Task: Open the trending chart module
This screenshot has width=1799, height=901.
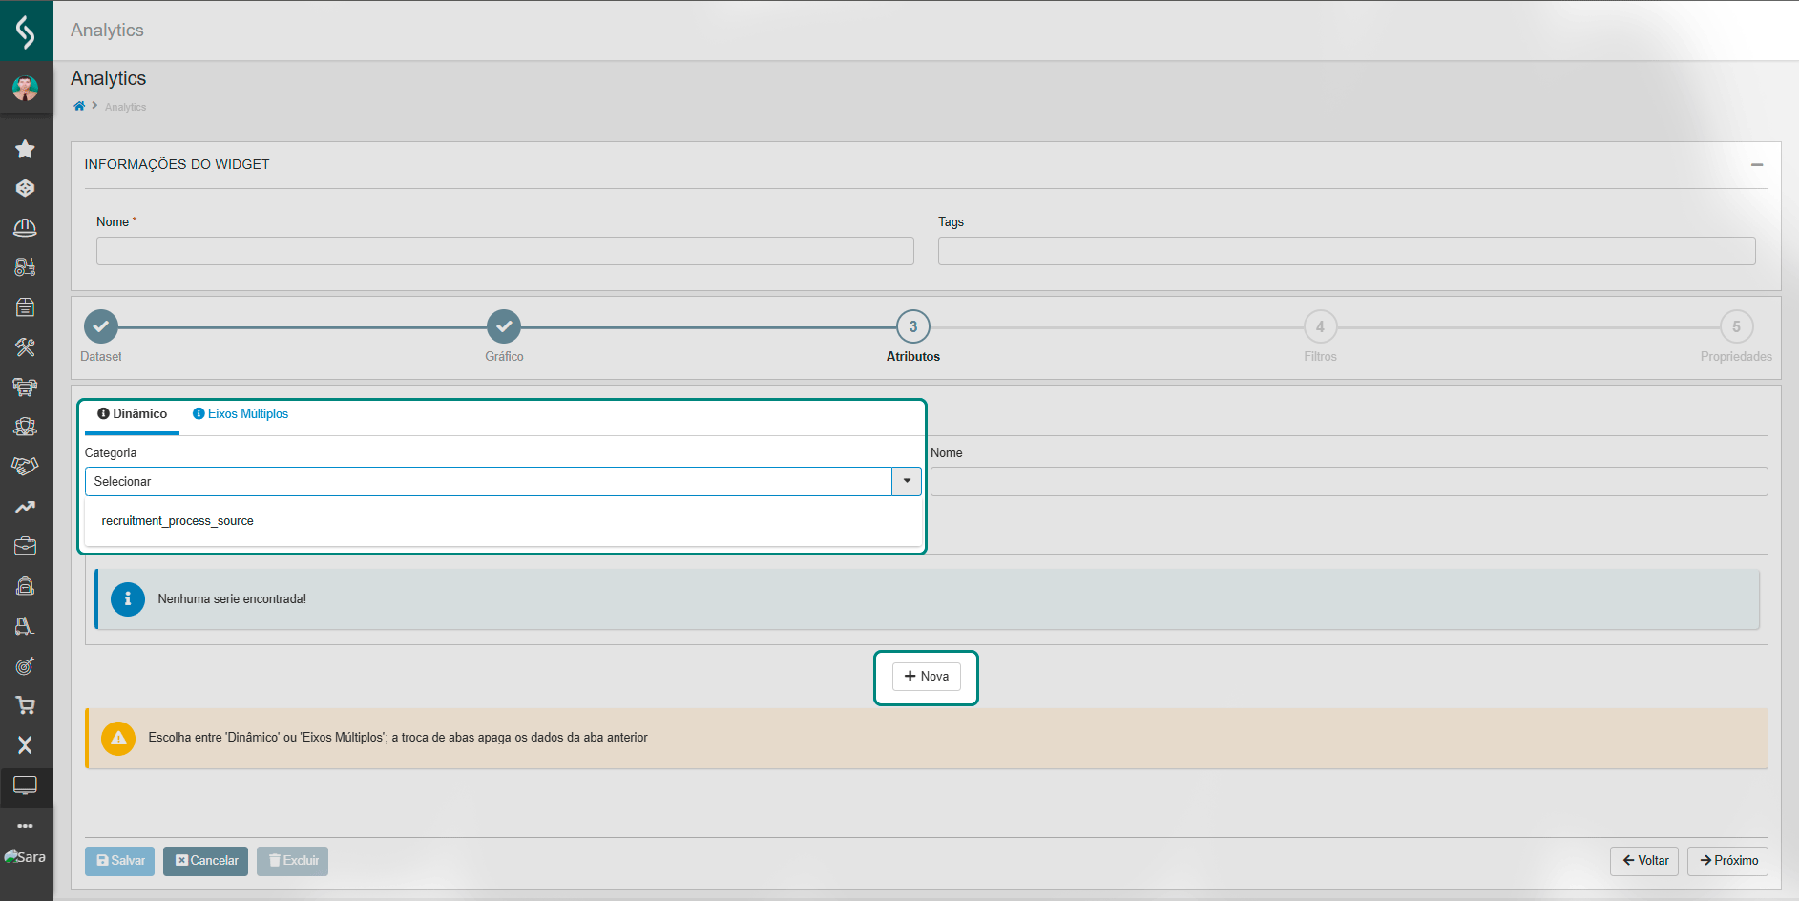Action: pyautogui.click(x=26, y=507)
